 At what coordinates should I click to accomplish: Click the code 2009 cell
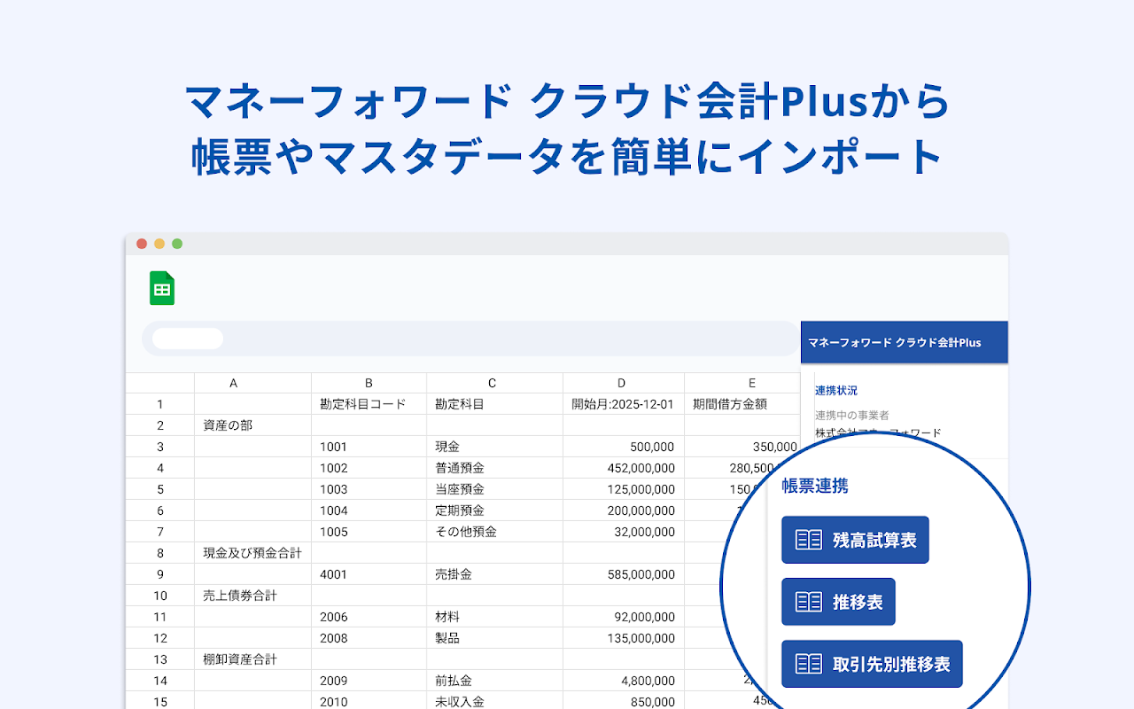pyautogui.click(x=369, y=681)
